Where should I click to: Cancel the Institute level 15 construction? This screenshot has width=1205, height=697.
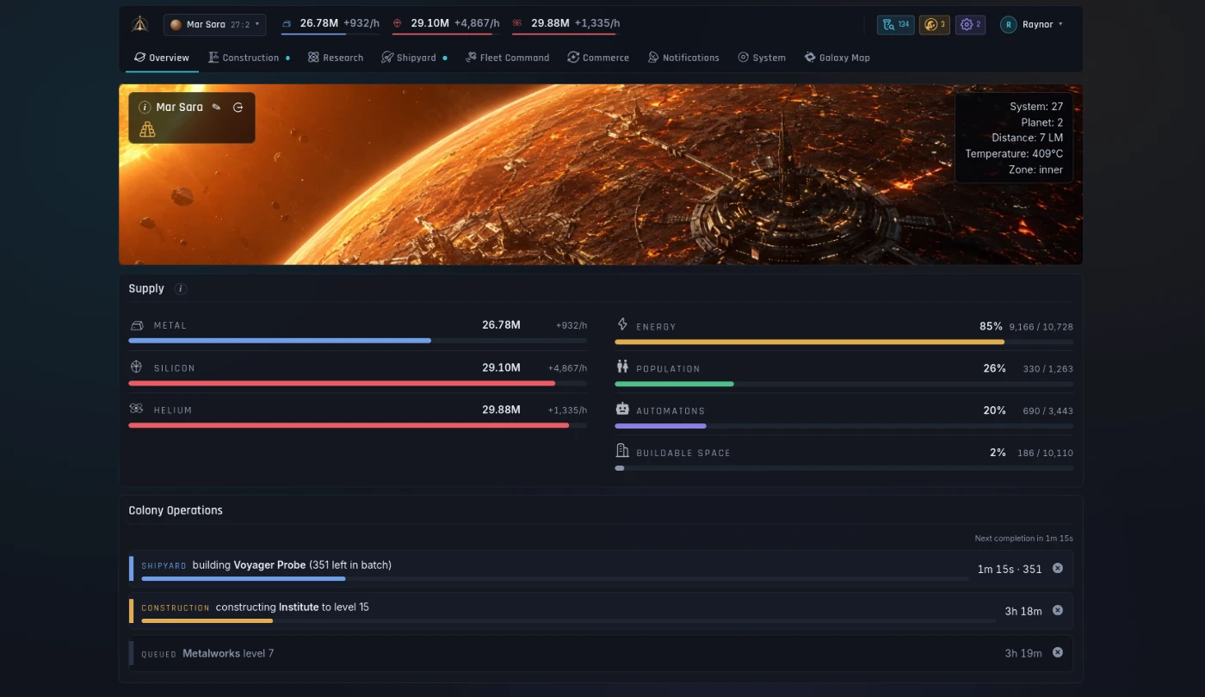(1058, 610)
